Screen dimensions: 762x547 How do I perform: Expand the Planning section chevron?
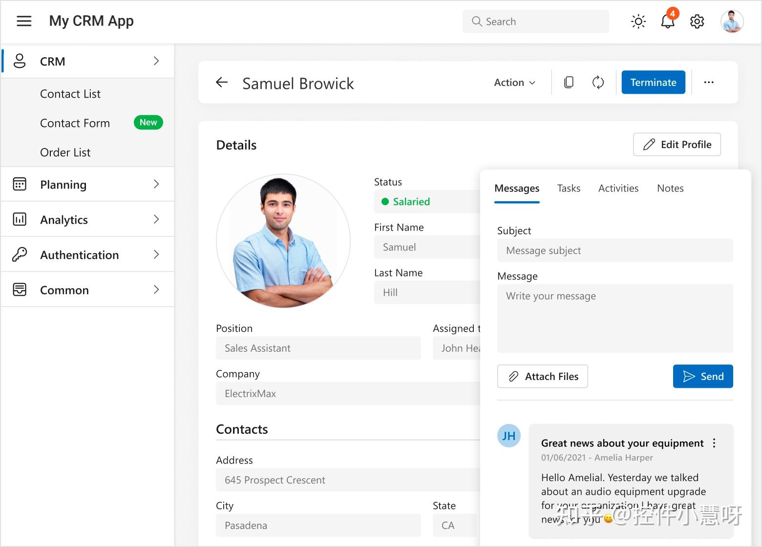click(156, 184)
